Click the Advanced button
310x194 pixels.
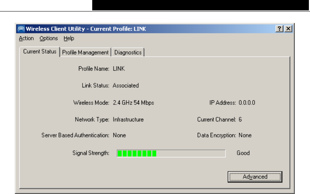point(255,177)
